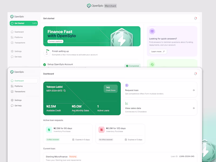Click Settings gear icon in Get started window sidebar
The height and width of the screenshot is (162, 216).
pyautogui.click(x=12, y=51)
